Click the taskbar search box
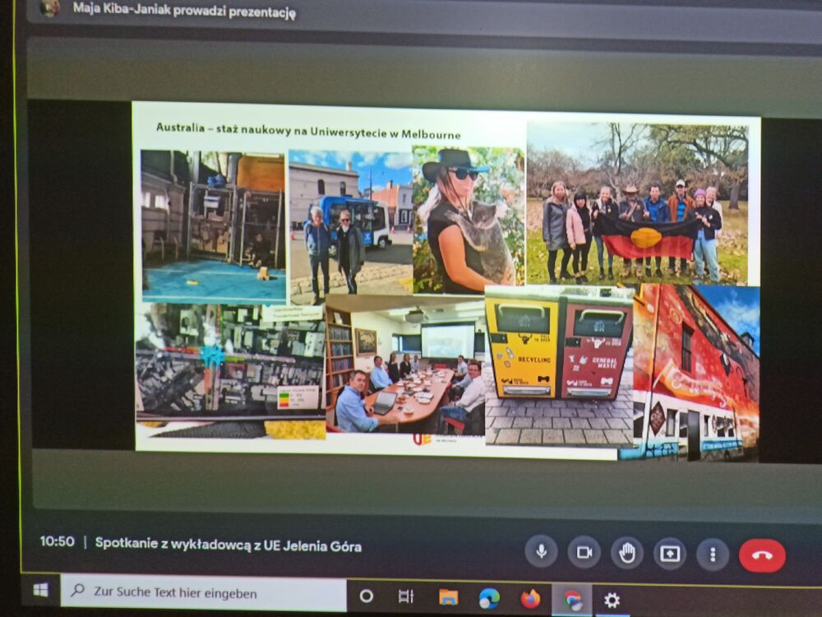 click(x=205, y=592)
